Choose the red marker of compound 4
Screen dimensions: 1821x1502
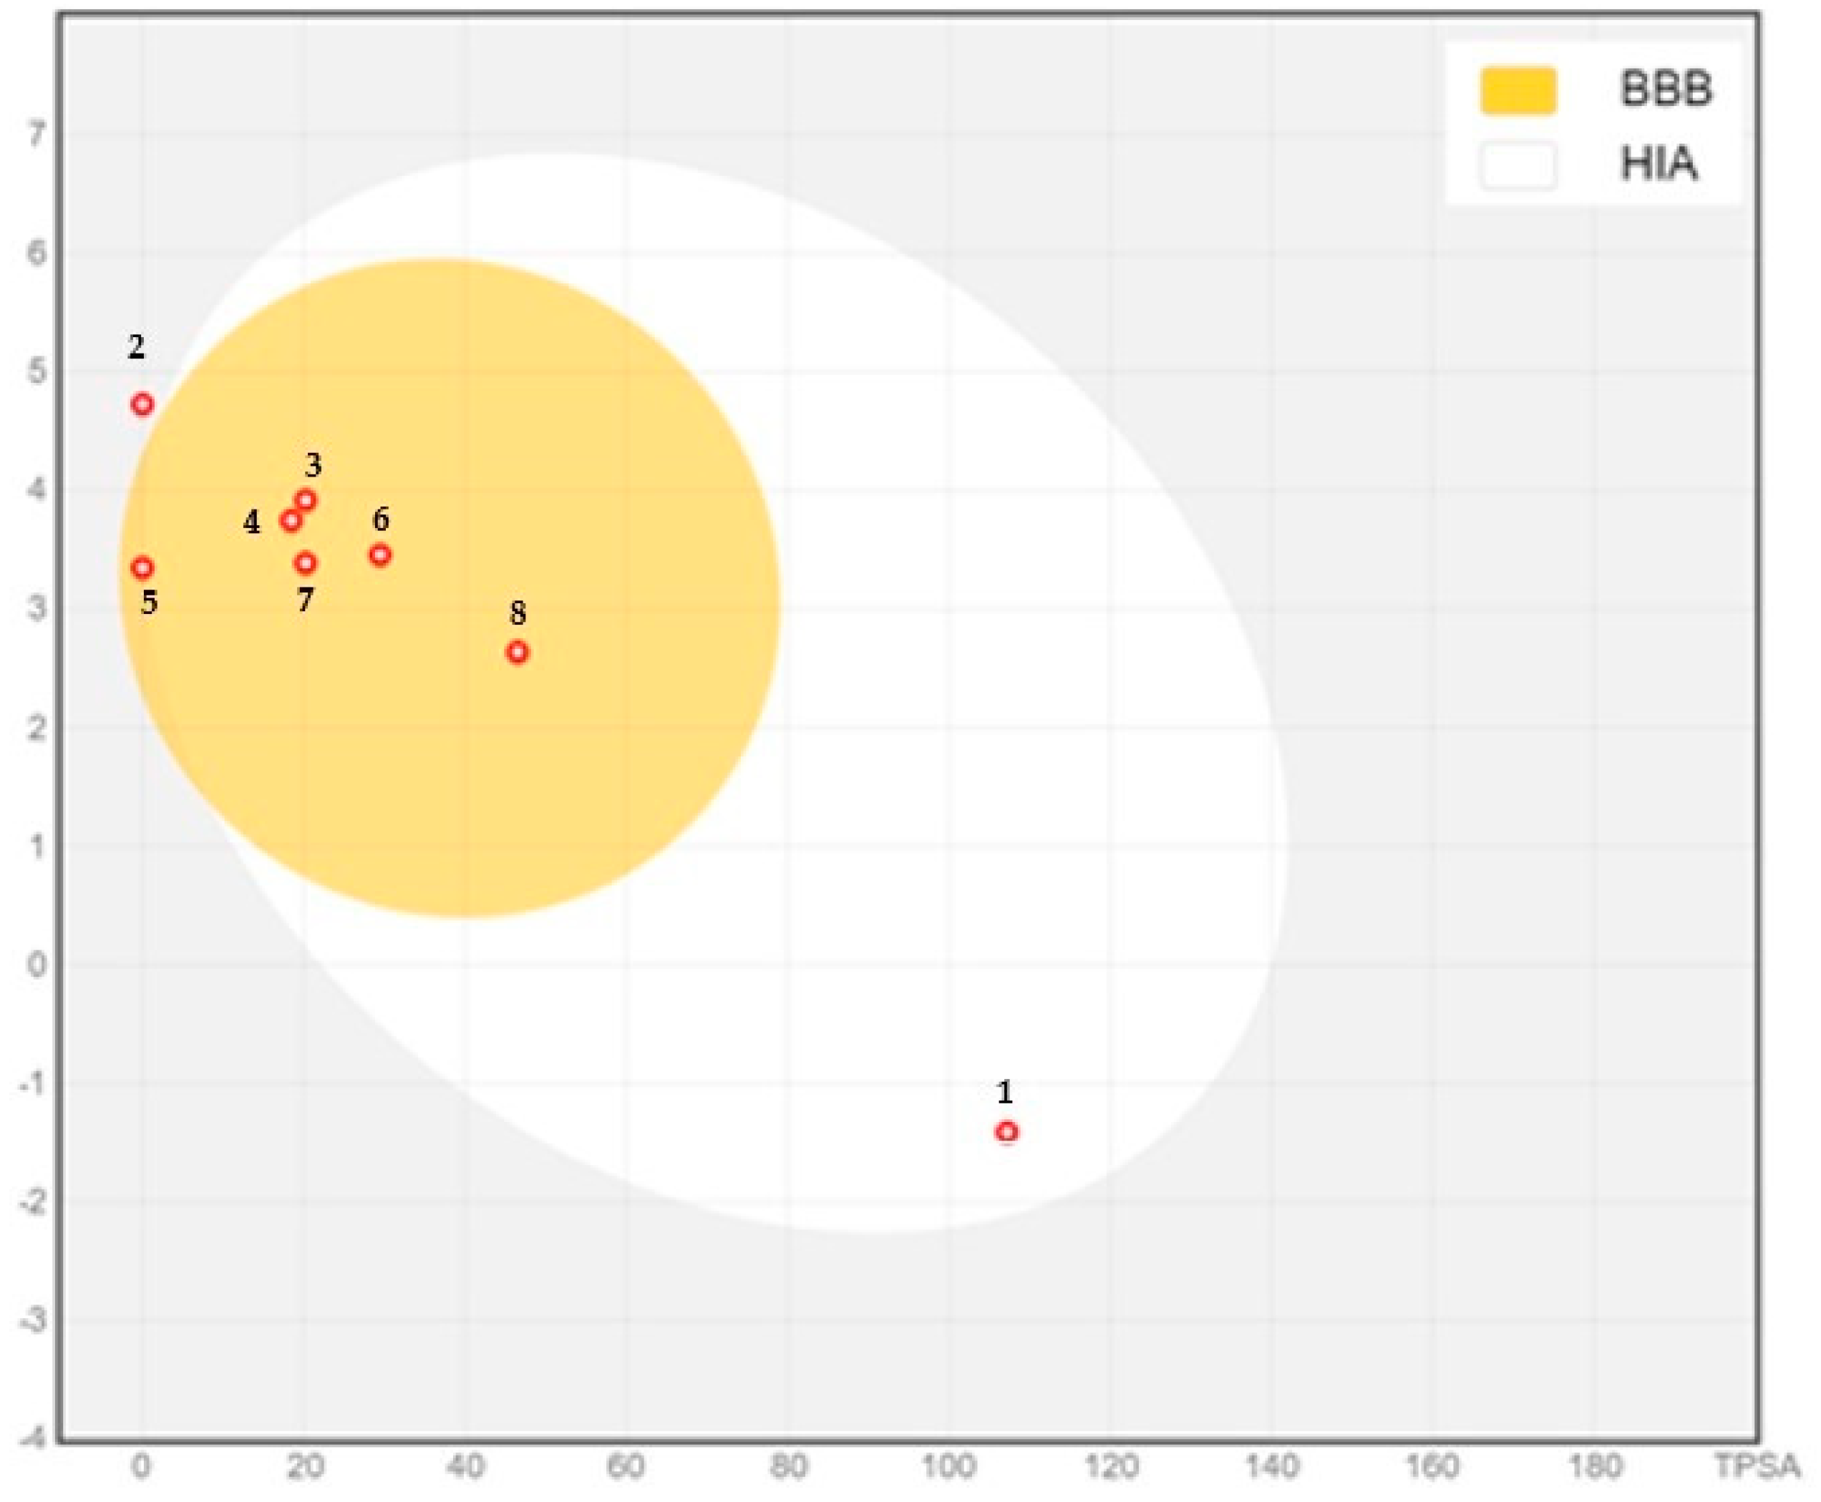tap(291, 521)
